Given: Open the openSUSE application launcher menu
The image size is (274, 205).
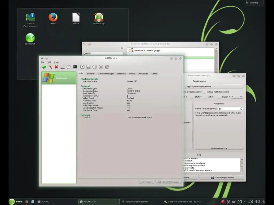Looking at the screenshot, I should click(12, 202).
